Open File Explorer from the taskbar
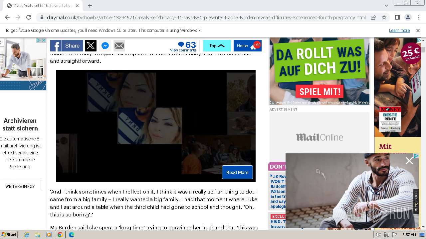The width and height of the screenshot is (426, 239). (x=38, y=235)
